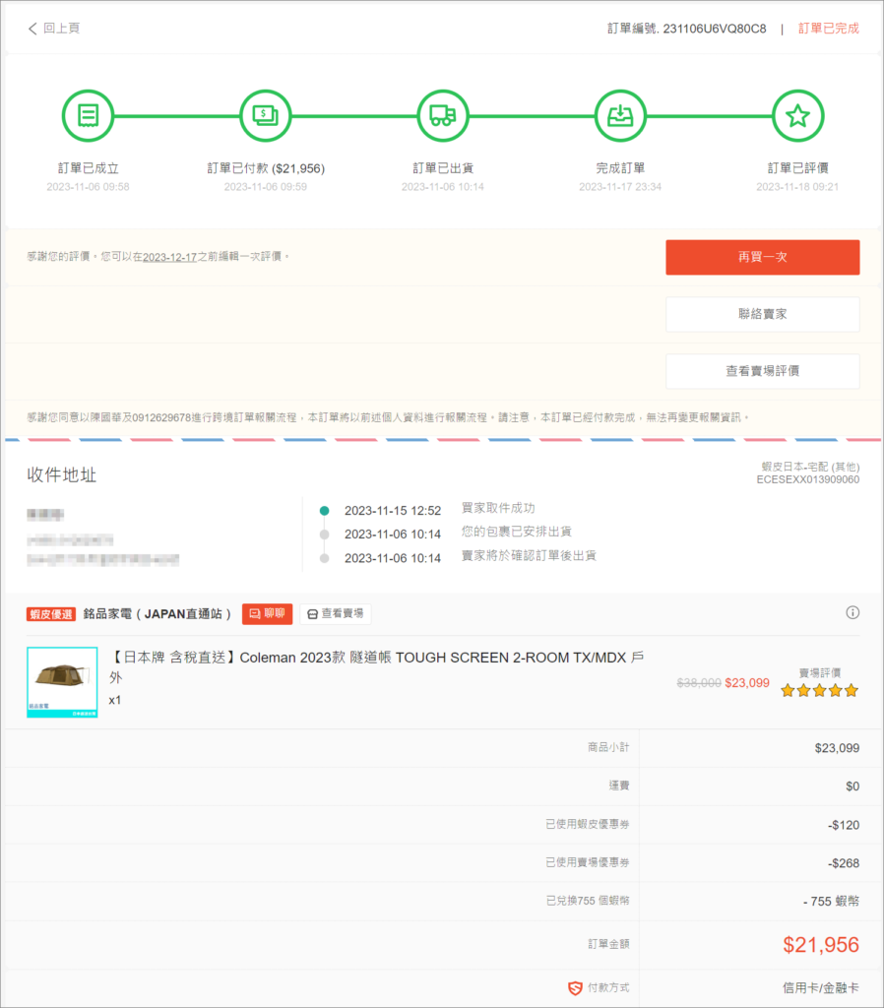The image size is (884, 1008).
Task: Open the shop via 查看賣場 button
Action: pyautogui.click(x=336, y=613)
